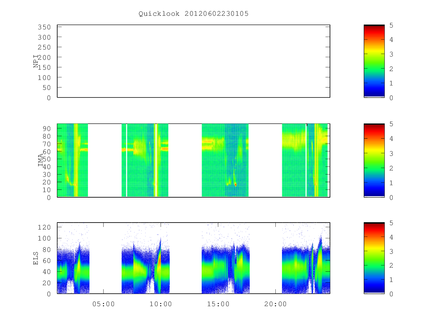The width and height of the screenshot is (440, 330).
Task: Select the 60 tick on ELS axis
Action: (x=46, y=261)
